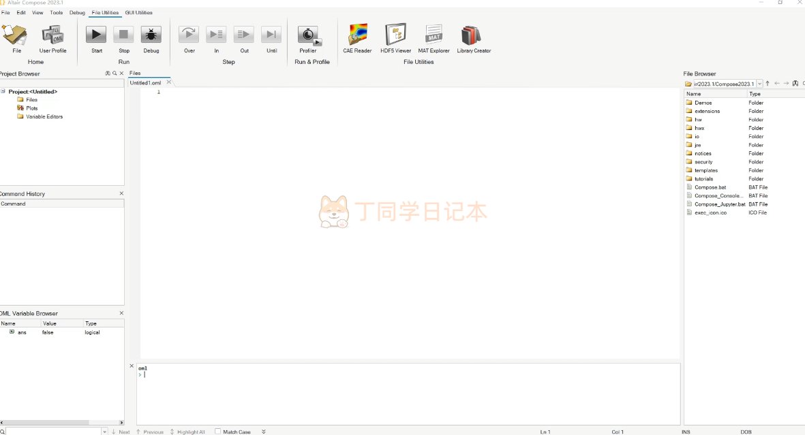Select the tutorials folder in File Browser
The height and width of the screenshot is (435, 805).
pyautogui.click(x=703, y=179)
